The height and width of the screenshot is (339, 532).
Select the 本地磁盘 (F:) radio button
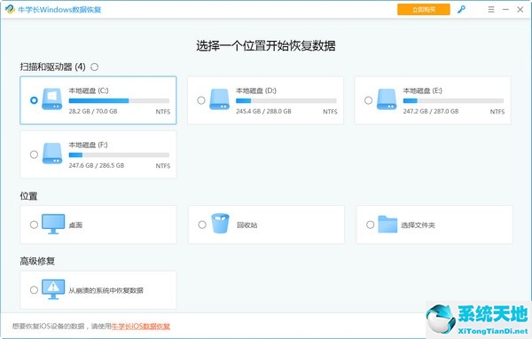tap(34, 154)
